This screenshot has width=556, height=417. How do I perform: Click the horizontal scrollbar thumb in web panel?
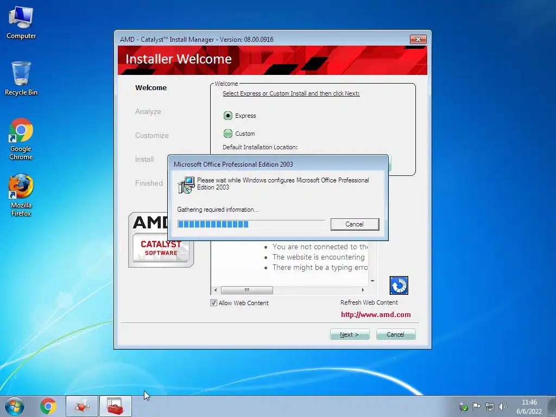click(247, 290)
